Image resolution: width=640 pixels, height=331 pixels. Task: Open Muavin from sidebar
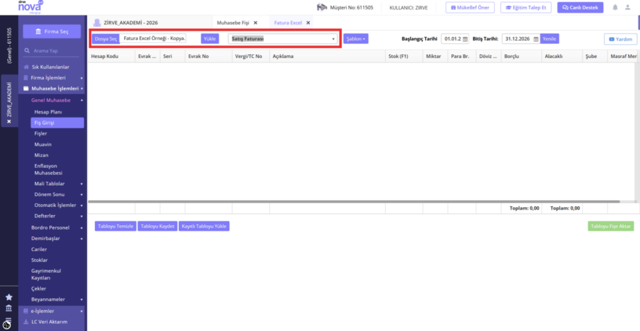43,145
